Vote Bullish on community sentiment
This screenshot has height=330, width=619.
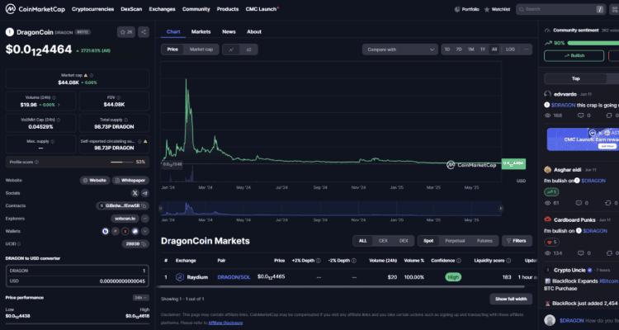(574, 55)
